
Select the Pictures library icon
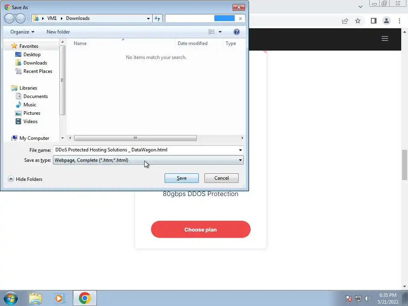[x=18, y=113]
